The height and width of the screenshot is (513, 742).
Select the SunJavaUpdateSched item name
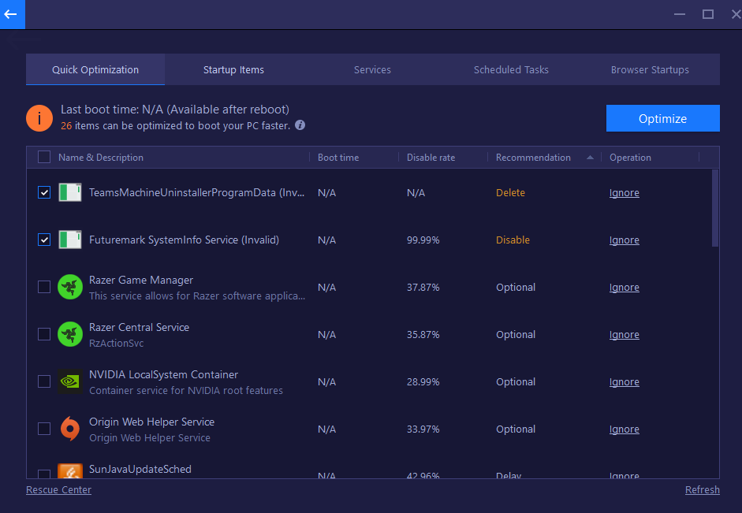140,469
